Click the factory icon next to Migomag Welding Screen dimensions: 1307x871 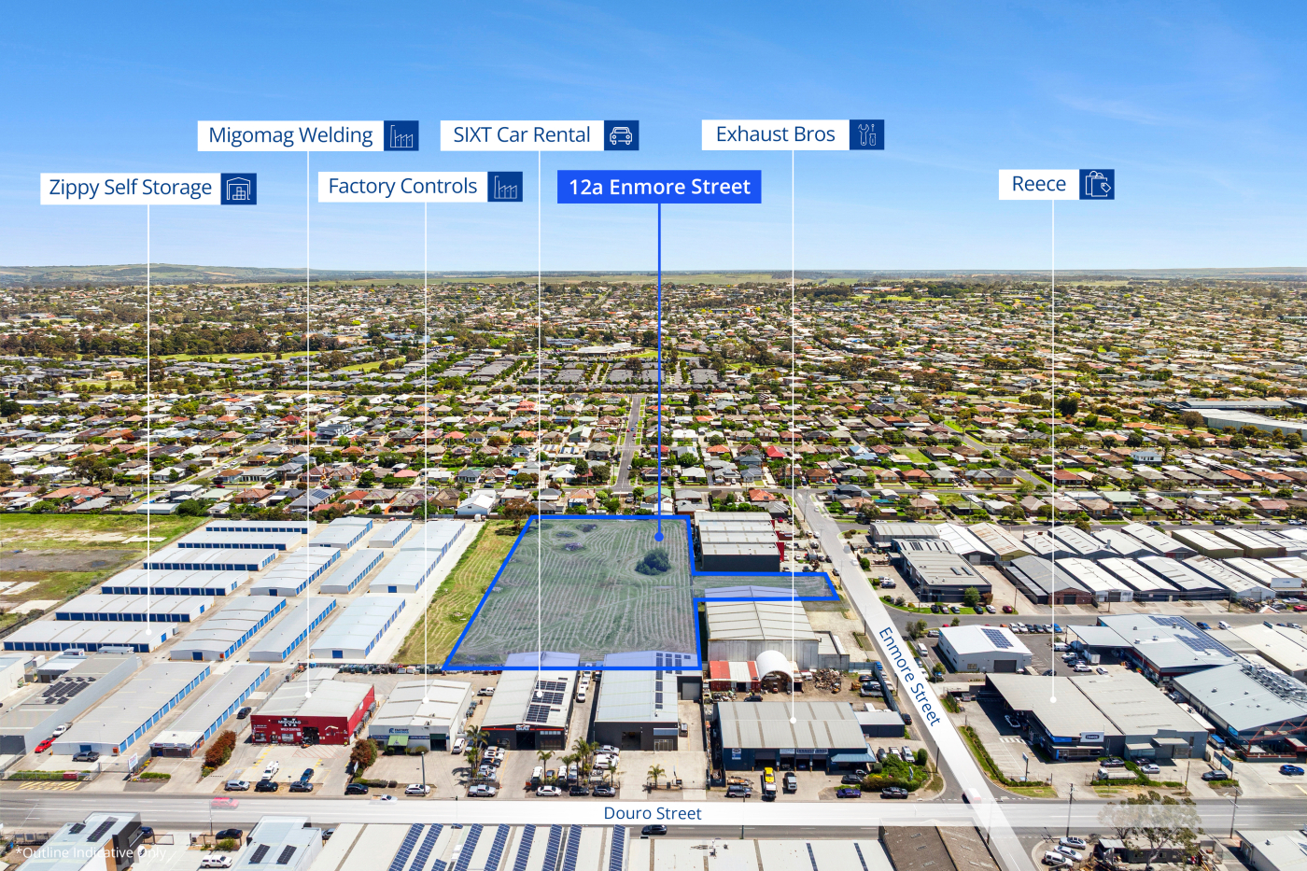point(401,136)
